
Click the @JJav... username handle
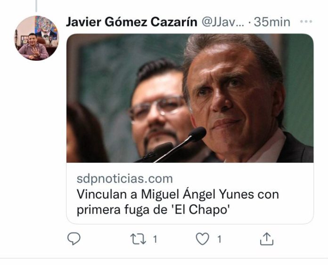(x=223, y=22)
